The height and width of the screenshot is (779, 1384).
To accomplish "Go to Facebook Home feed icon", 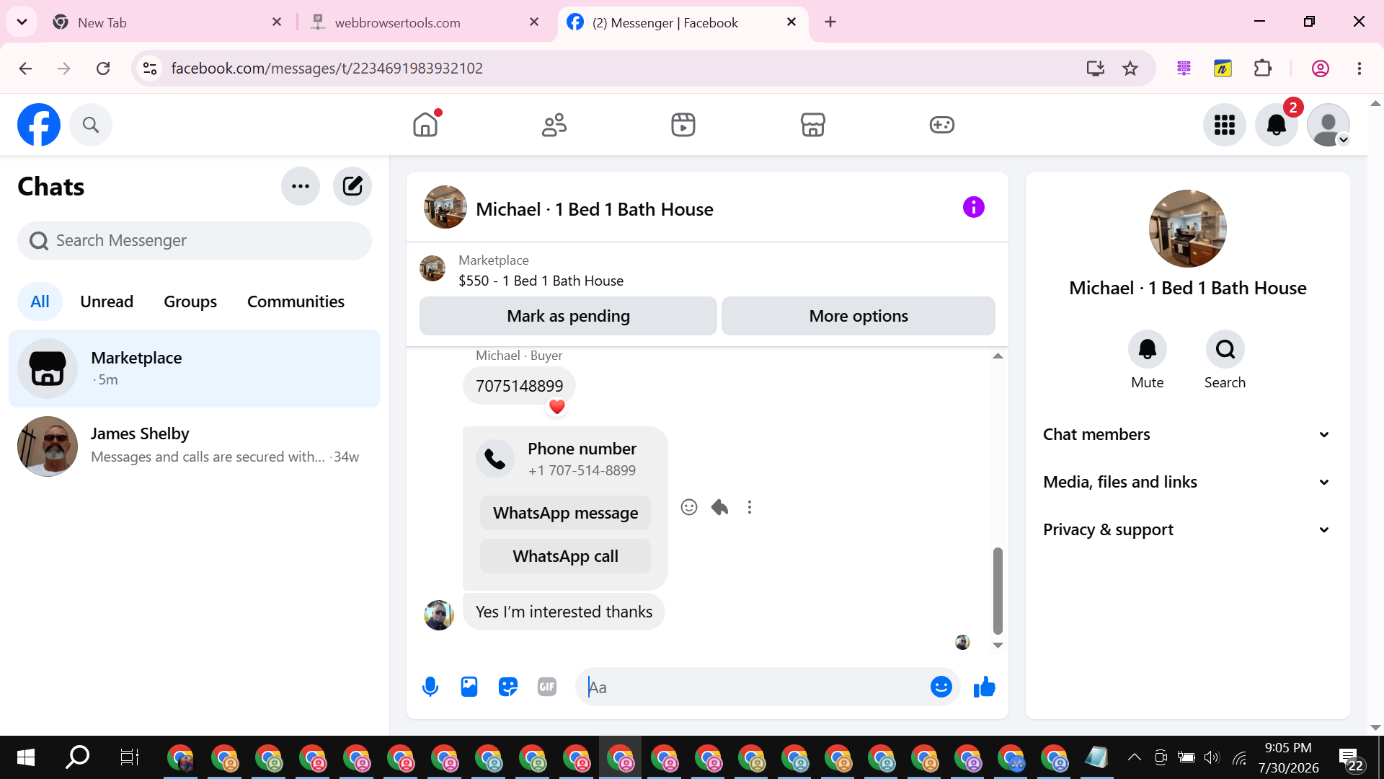I will click(425, 125).
